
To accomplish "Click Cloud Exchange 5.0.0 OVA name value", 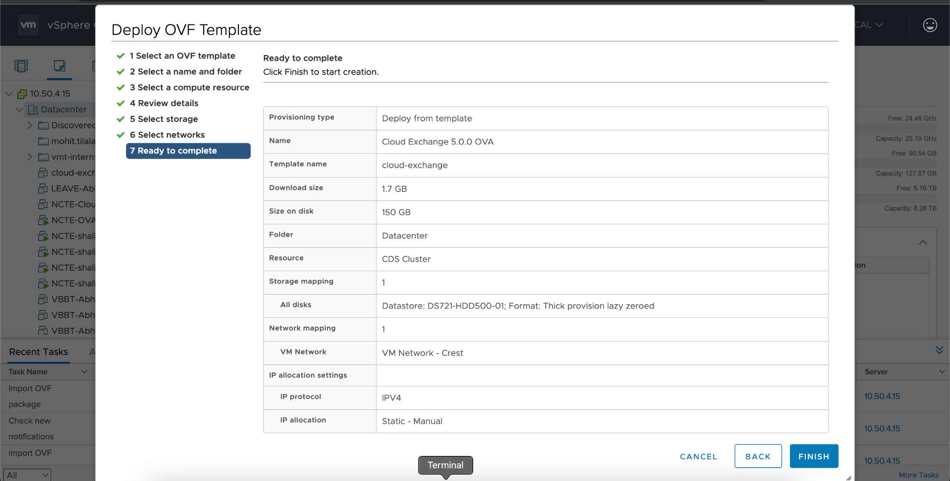I will pyautogui.click(x=437, y=142).
